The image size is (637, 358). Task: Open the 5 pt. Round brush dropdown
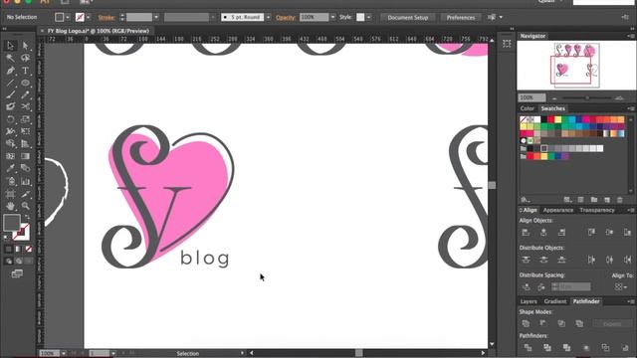(x=268, y=18)
